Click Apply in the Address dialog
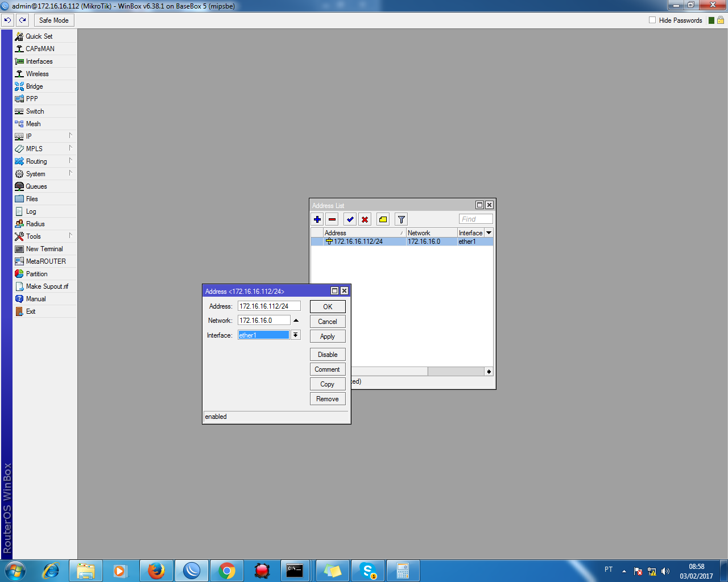This screenshot has height=582, width=728. pos(328,336)
